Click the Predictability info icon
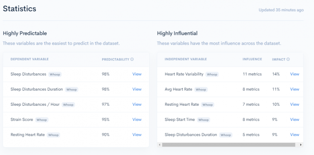Viewport: 314px width, 155px height. click(132, 59)
